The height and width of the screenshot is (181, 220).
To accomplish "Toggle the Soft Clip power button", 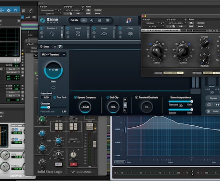I will click(x=108, y=97).
